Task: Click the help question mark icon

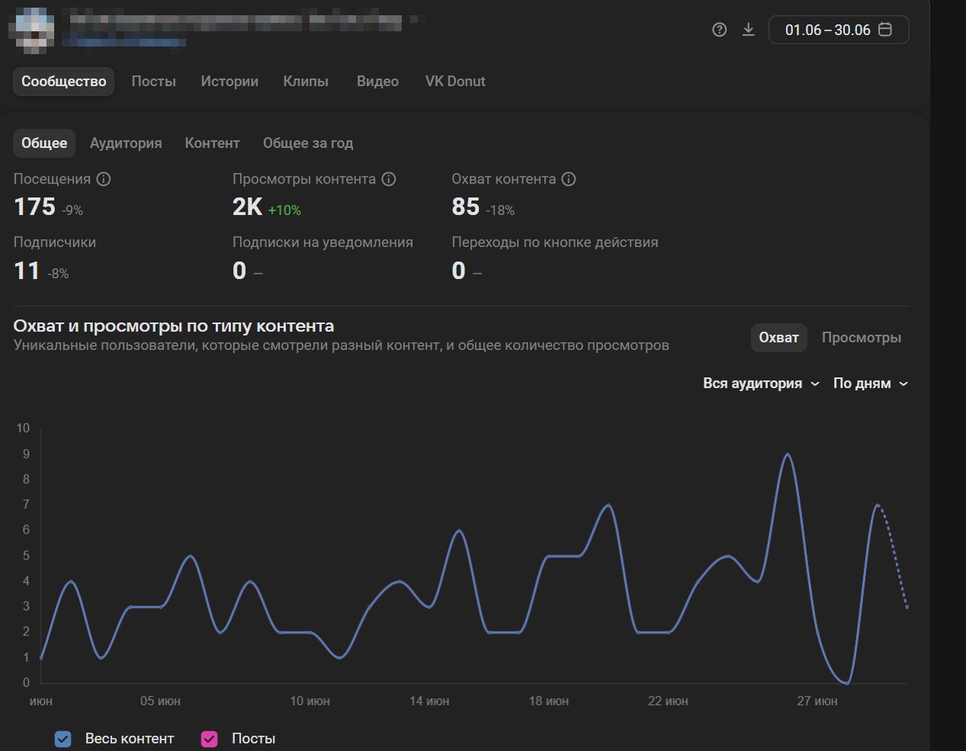Action: [719, 30]
